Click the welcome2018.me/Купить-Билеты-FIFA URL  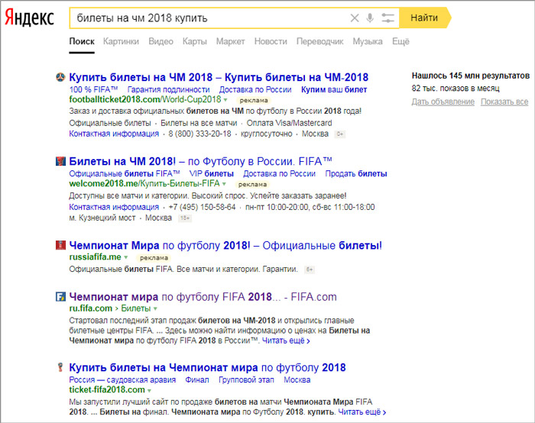(x=144, y=184)
